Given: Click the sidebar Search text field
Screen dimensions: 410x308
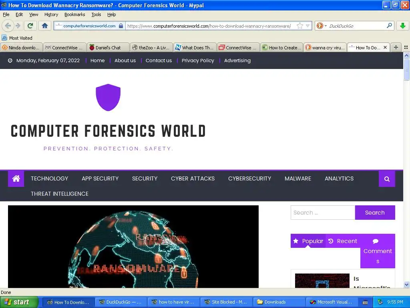Looking at the screenshot, I should coord(323,213).
